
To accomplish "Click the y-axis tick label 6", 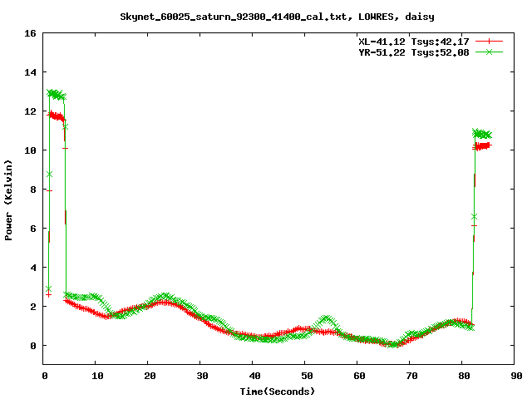I will [x=33, y=229].
